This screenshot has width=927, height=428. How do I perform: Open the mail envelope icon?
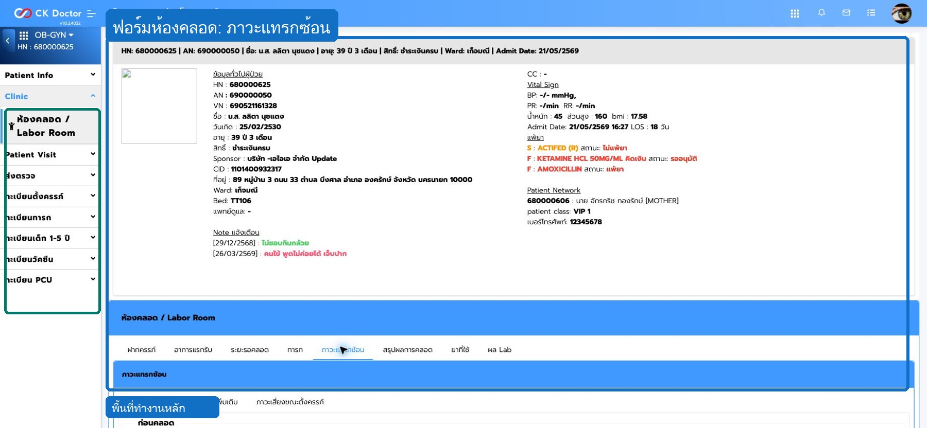click(x=846, y=13)
